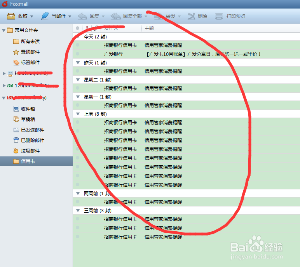Viewport: 300px width, 267px height.
Task: Click the 回复 reply arrow icon
Action: point(82,16)
